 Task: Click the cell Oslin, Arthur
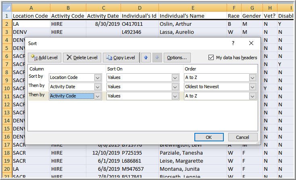click(x=193, y=24)
